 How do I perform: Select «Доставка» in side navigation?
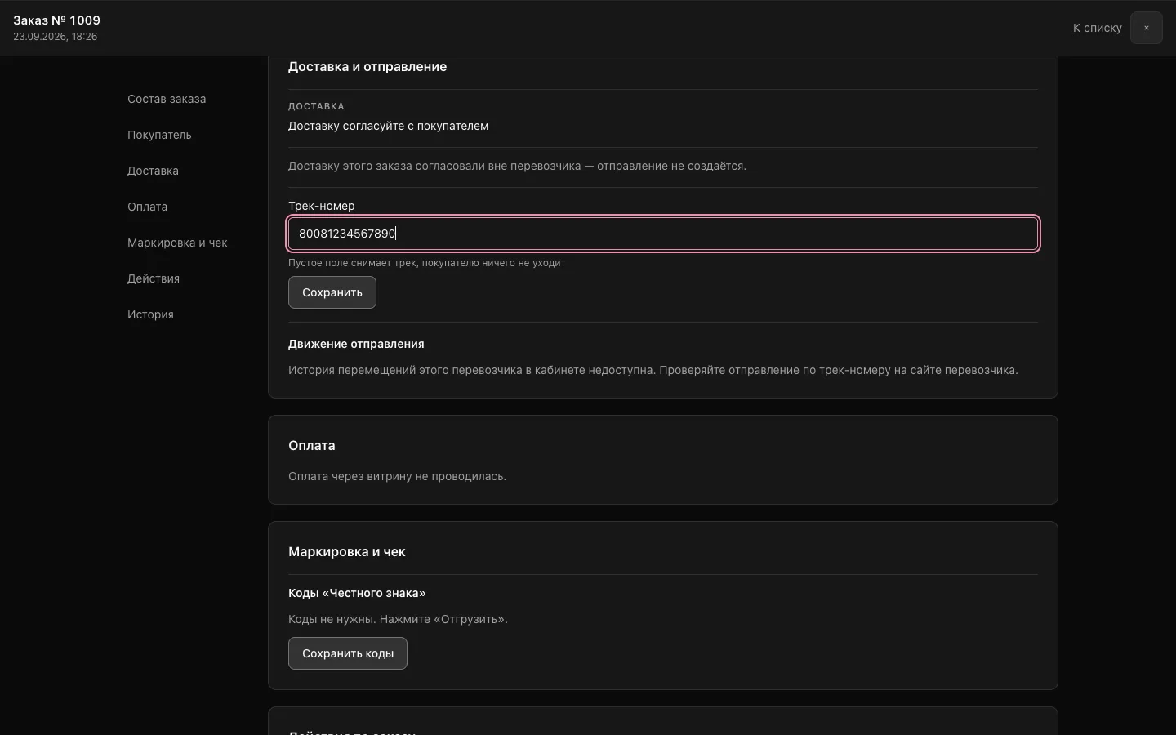point(153,171)
